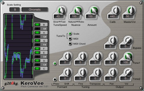This screenshot has width=144, height=91.
Task: Click Tone1 Pan knob
Action: tap(113, 56)
